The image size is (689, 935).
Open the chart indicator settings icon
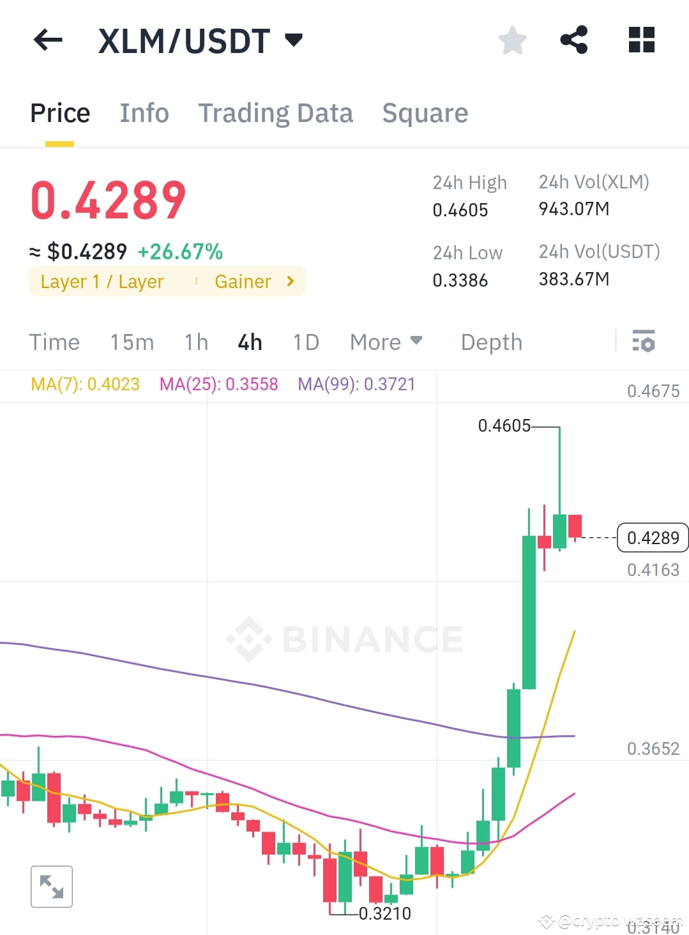[644, 342]
